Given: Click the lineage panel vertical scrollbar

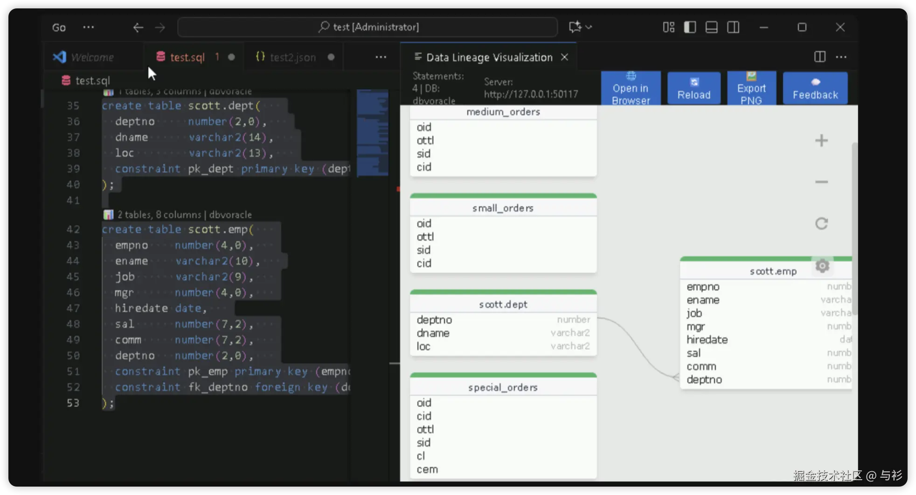Looking at the screenshot, I should (854, 229).
